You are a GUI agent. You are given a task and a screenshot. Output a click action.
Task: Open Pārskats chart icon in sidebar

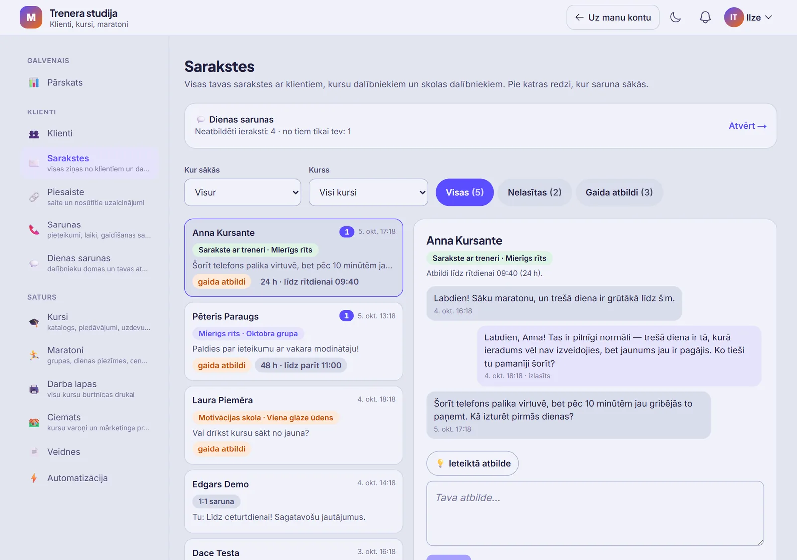pos(34,83)
